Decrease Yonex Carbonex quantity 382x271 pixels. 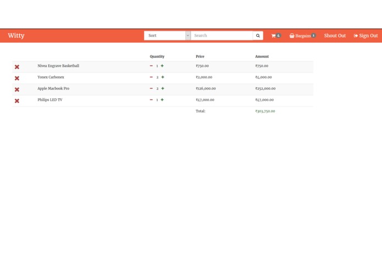click(x=151, y=77)
